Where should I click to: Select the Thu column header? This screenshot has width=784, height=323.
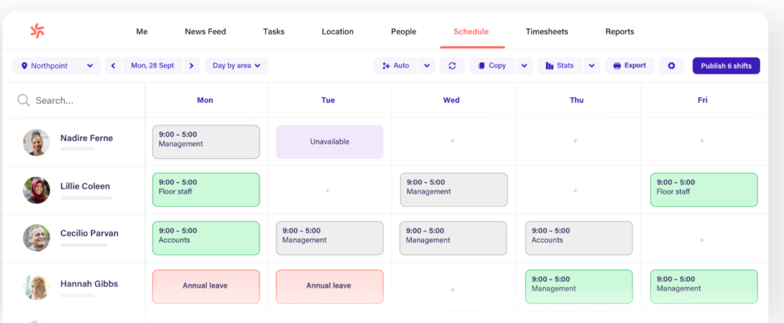click(577, 100)
